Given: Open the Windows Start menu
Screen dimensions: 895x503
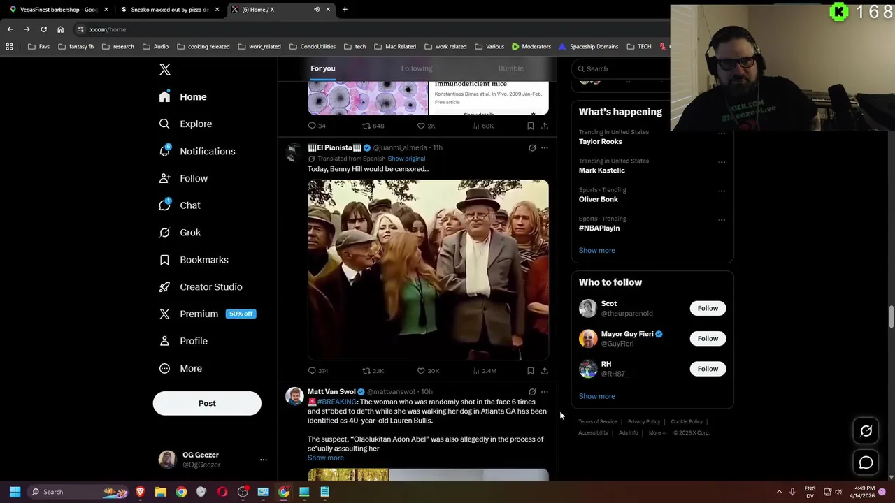Looking at the screenshot, I should [15, 492].
